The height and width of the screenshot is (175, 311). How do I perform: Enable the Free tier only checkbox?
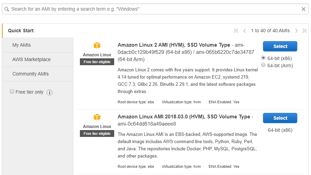pyautogui.click(x=12, y=92)
